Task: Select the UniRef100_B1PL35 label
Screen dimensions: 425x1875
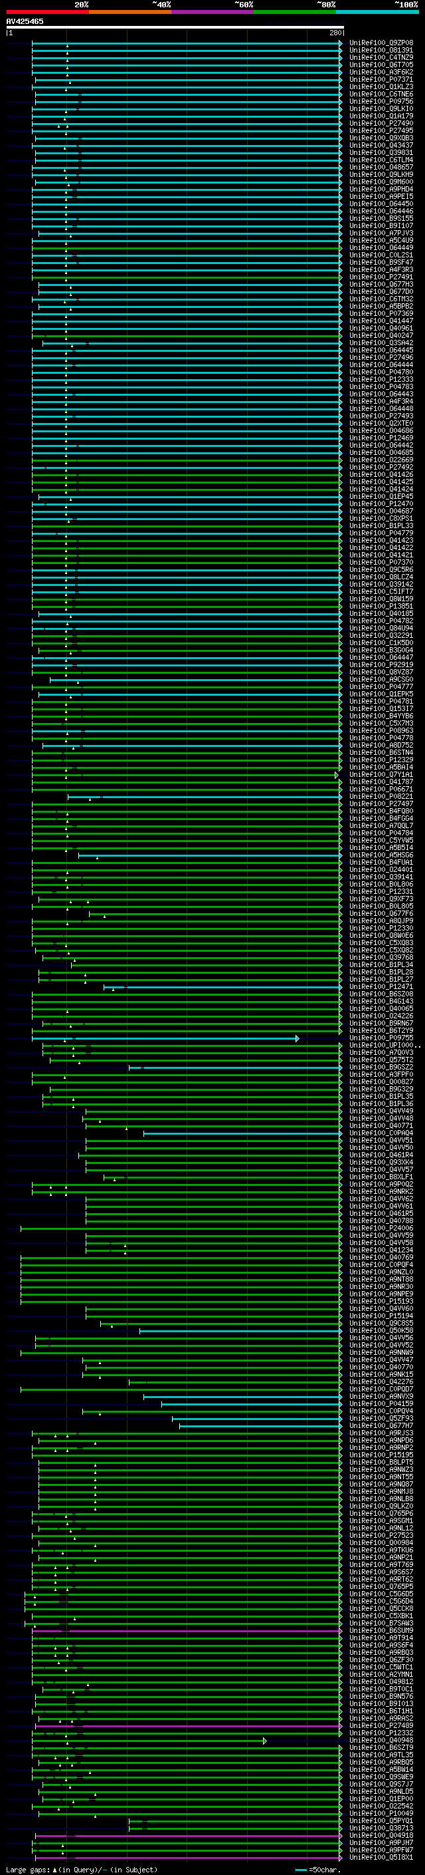Action: (x=381, y=1096)
